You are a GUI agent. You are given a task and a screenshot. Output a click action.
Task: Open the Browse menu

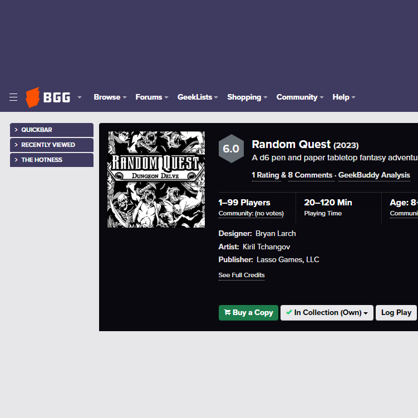[110, 97]
